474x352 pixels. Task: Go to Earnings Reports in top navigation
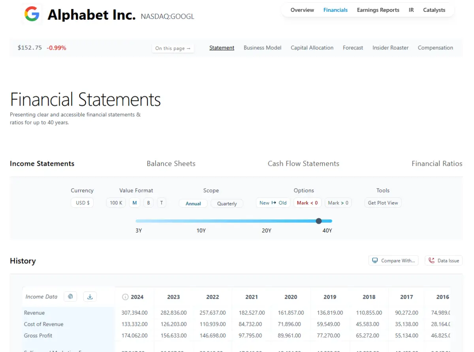coord(378,10)
